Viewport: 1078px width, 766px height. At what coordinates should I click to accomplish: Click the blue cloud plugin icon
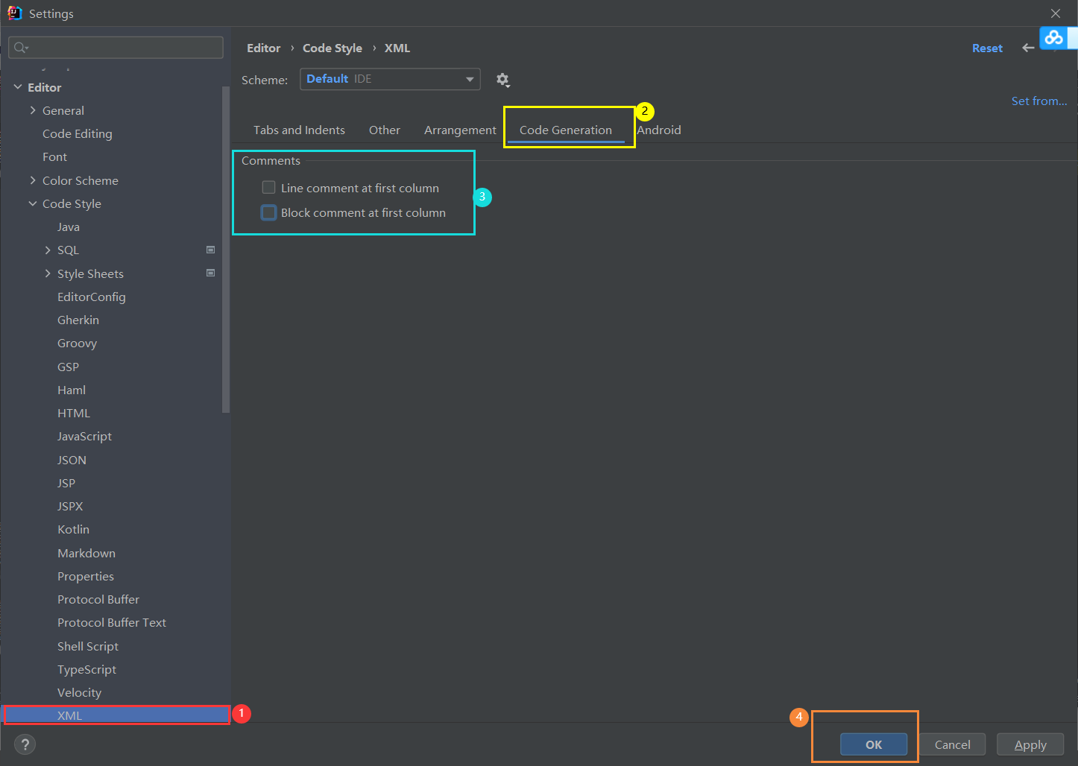pyautogui.click(x=1053, y=37)
